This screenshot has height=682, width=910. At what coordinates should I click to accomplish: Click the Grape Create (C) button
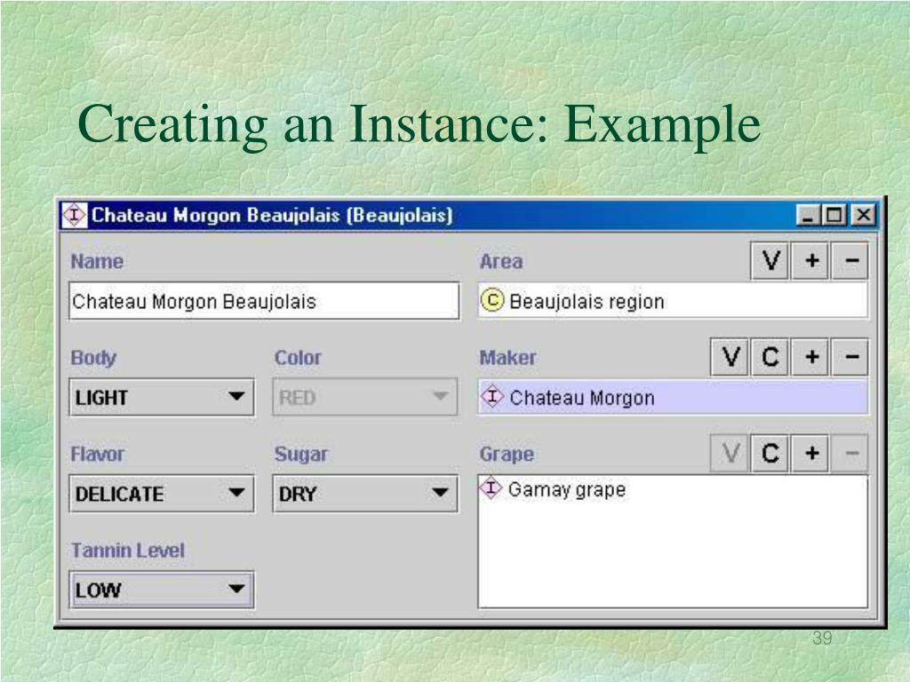(770, 454)
